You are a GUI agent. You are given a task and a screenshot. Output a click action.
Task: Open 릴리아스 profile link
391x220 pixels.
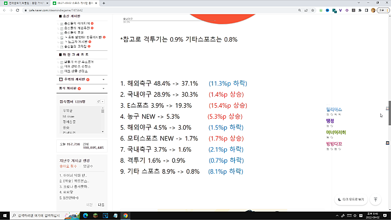(x=334, y=110)
